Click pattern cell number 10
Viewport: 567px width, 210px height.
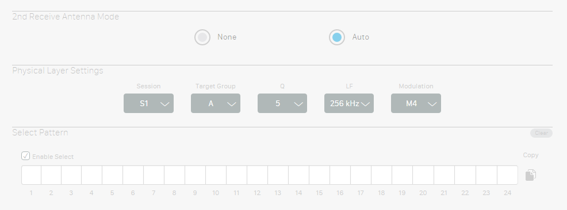click(x=216, y=175)
